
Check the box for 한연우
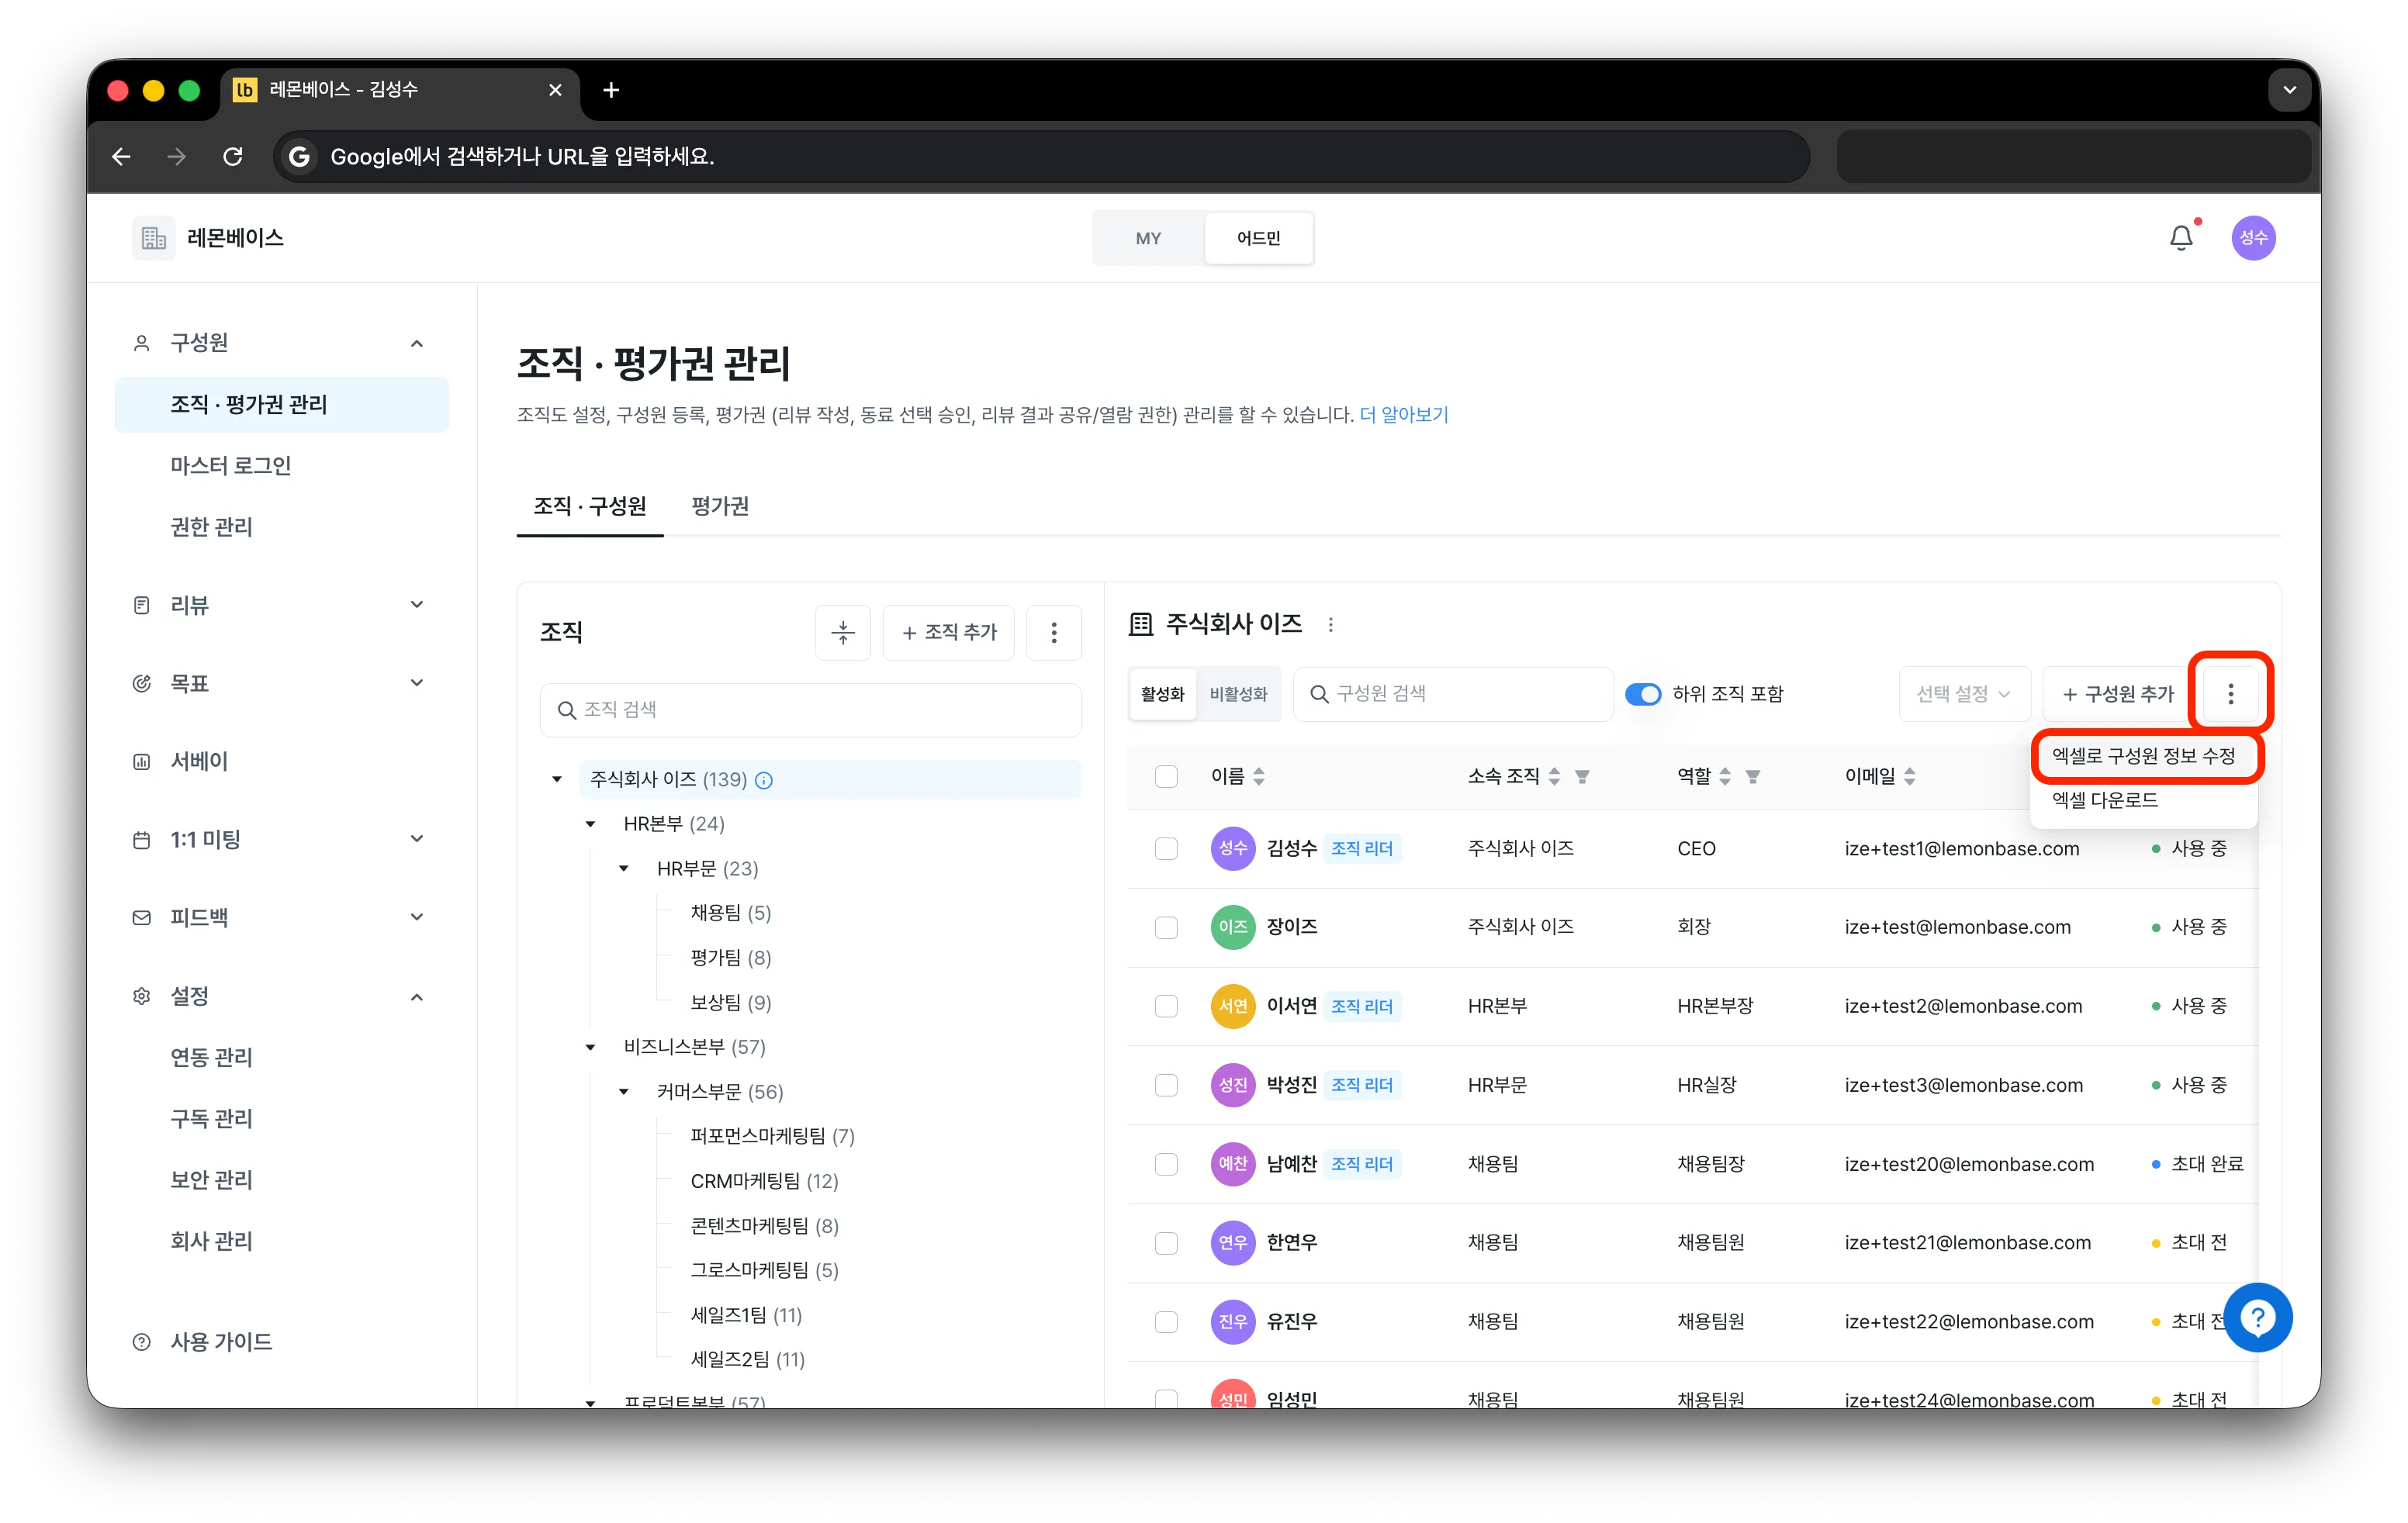click(1166, 1243)
